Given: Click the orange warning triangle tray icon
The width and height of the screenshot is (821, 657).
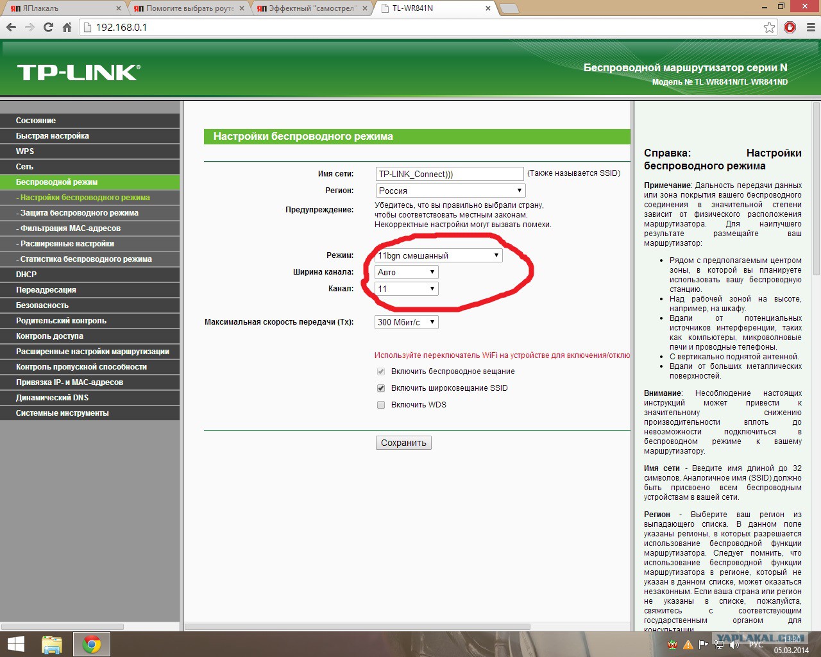Looking at the screenshot, I should click(x=688, y=644).
